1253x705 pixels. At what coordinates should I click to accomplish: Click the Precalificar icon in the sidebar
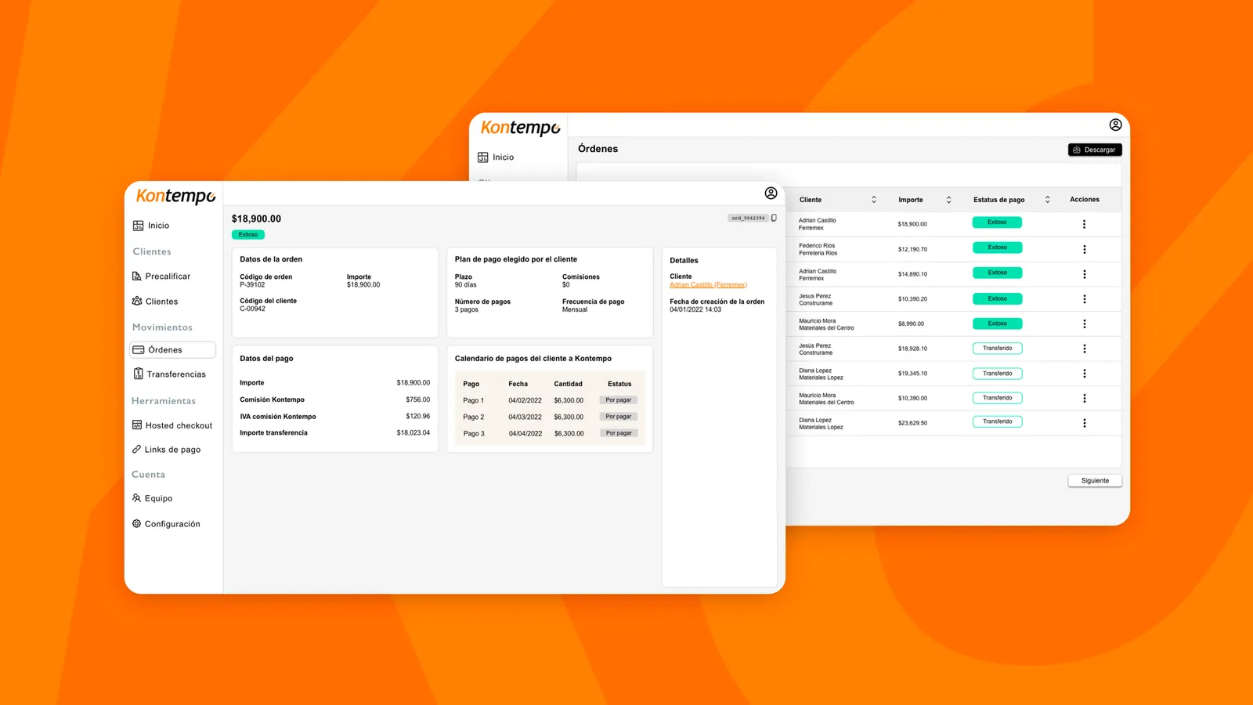(x=137, y=277)
